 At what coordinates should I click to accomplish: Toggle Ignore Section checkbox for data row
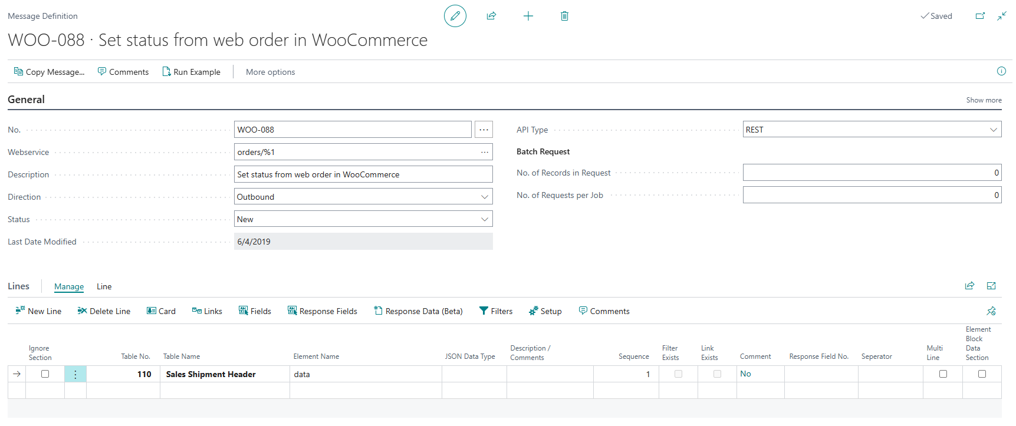[45, 374]
